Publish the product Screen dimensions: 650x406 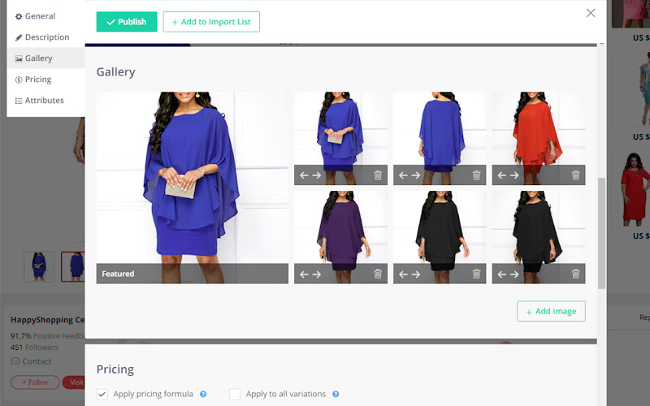click(x=127, y=22)
